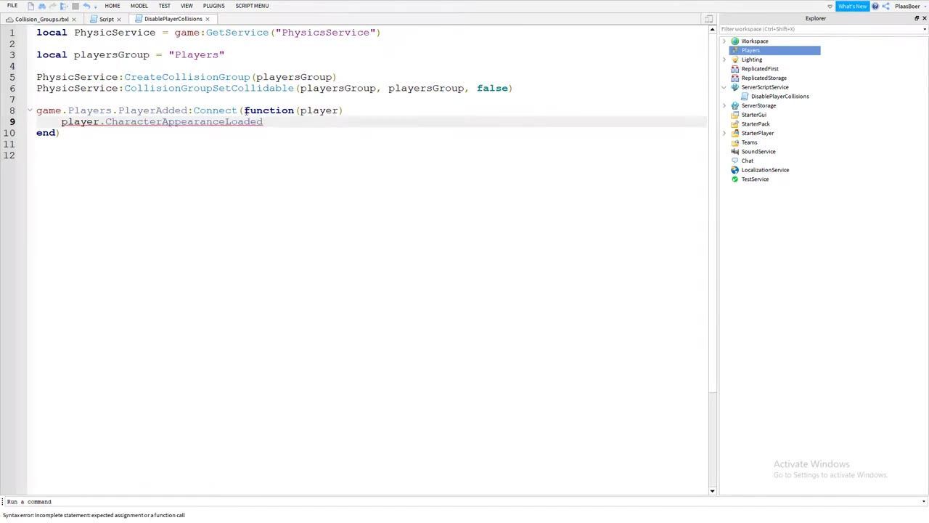The width and height of the screenshot is (929, 523).
Task: Close the DisablePlayerCollisions tab
Action: (x=208, y=19)
